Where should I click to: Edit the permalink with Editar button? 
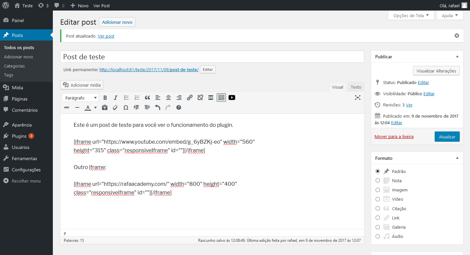tap(208, 70)
